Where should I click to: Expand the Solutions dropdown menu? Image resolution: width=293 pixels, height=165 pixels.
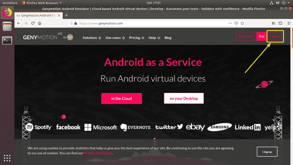pos(91,38)
